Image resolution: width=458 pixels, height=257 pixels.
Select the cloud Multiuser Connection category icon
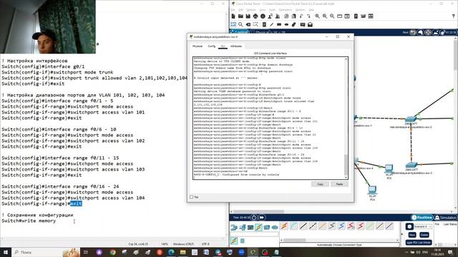point(275,227)
